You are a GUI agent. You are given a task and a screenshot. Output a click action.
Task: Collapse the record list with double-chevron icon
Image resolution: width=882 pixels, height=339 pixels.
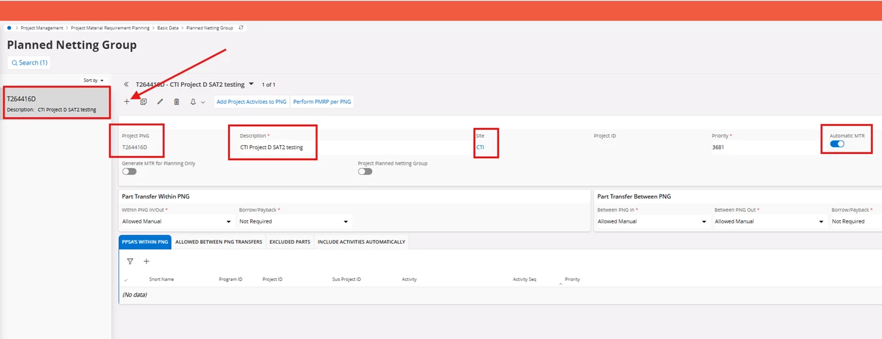point(126,84)
